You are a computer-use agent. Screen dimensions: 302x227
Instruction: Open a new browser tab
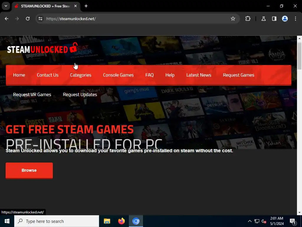click(x=86, y=6)
